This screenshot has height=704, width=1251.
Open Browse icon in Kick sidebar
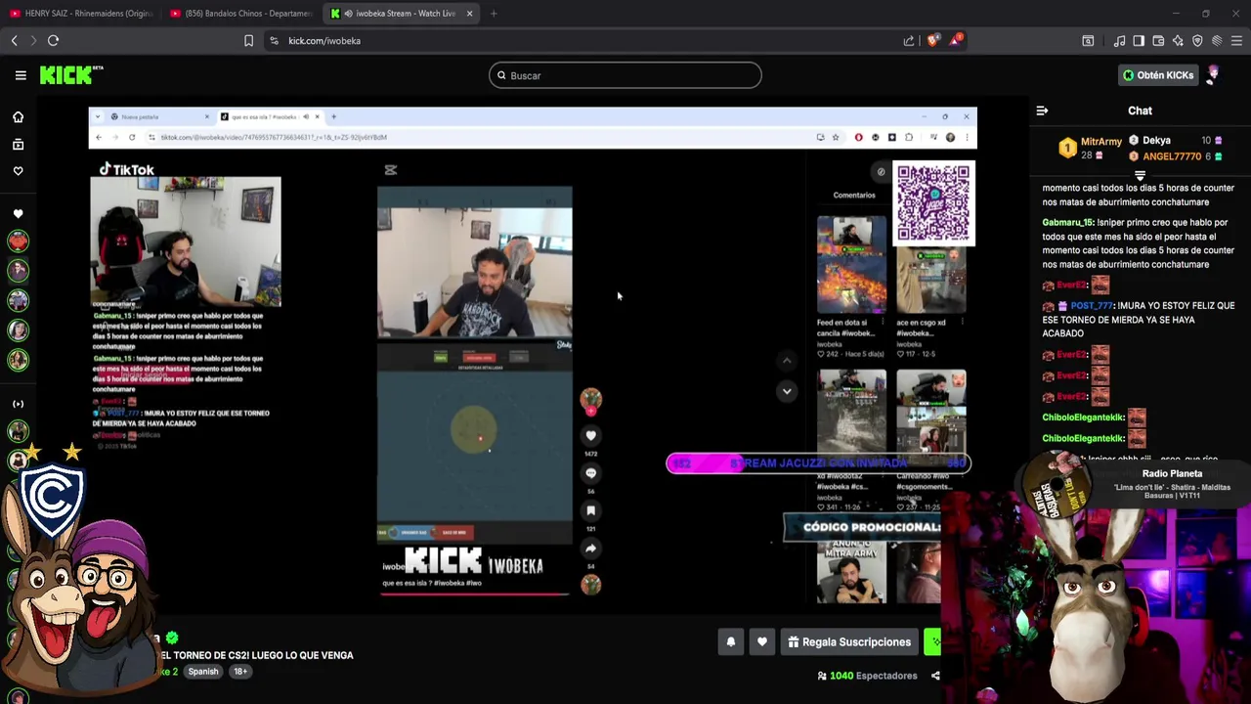tap(18, 145)
